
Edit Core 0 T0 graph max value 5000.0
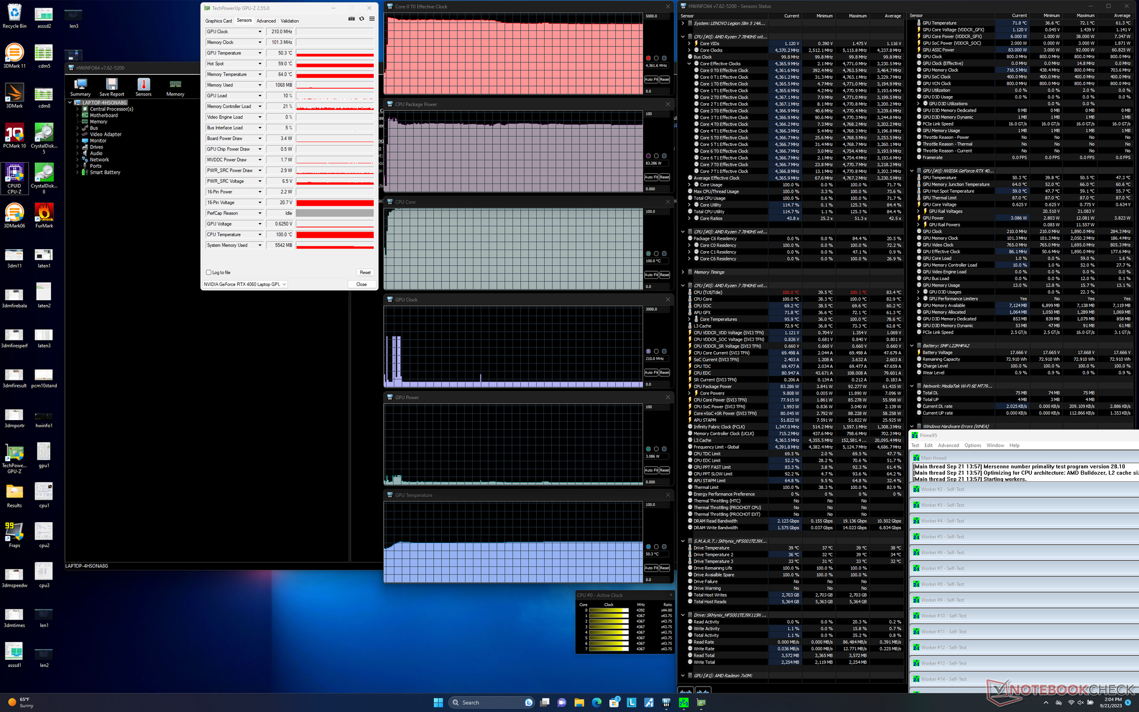point(657,16)
